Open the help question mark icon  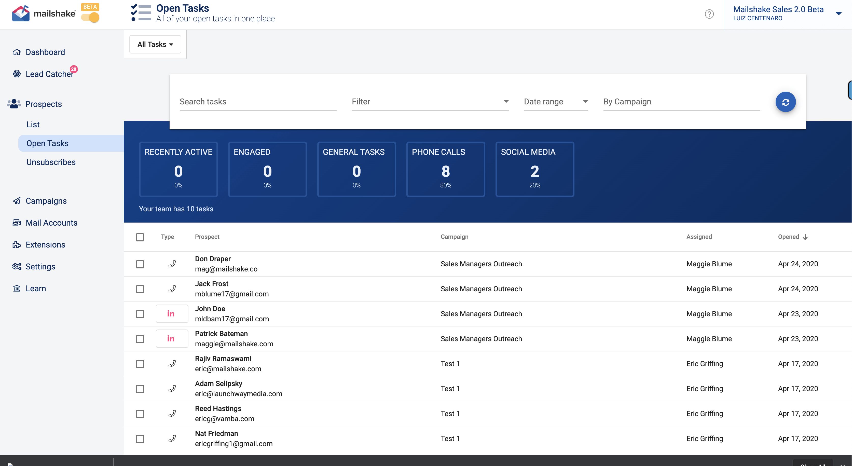(x=709, y=14)
